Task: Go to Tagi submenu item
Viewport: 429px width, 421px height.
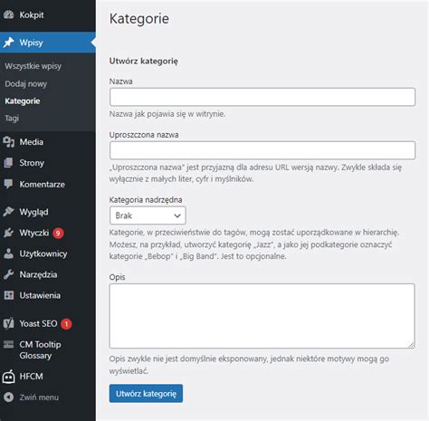Action: [12, 118]
